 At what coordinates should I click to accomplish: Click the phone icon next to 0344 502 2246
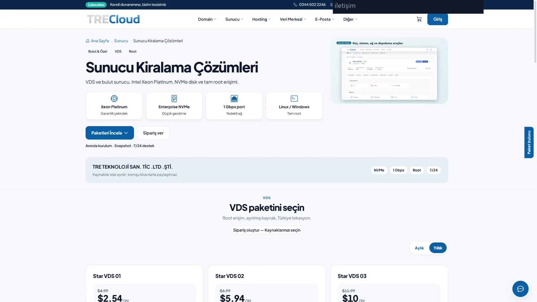pos(295,5)
